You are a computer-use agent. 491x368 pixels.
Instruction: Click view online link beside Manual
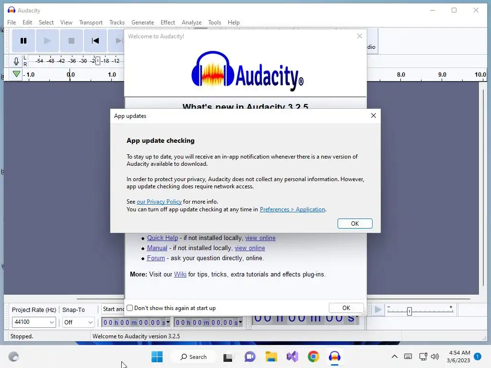point(250,248)
